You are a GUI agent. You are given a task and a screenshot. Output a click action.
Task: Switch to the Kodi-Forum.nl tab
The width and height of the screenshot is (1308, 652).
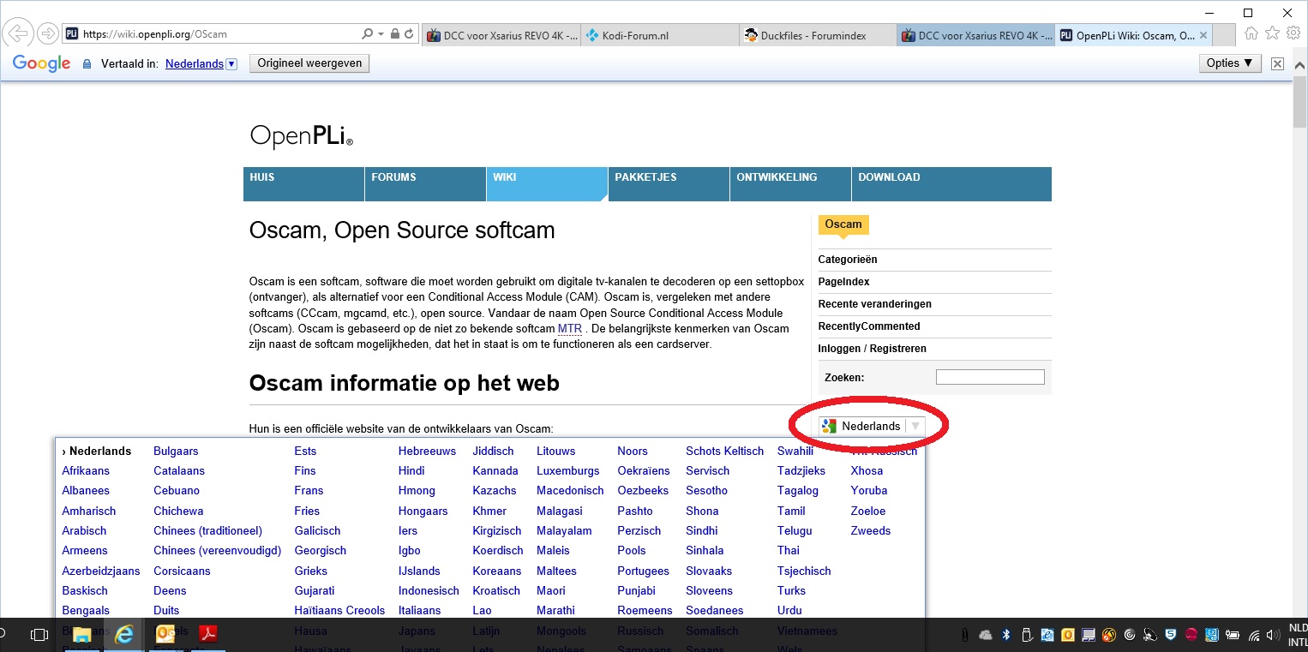[658, 35]
